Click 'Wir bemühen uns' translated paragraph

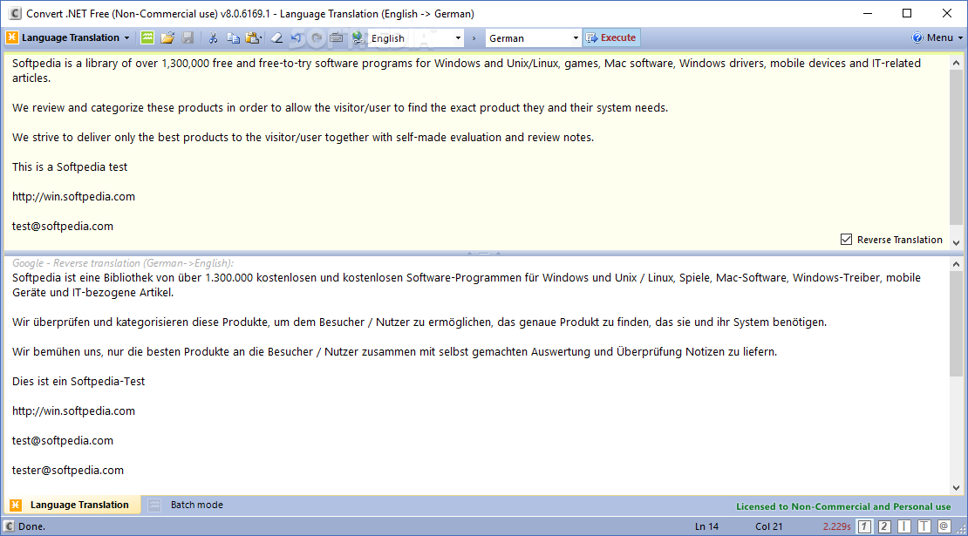click(394, 352)
